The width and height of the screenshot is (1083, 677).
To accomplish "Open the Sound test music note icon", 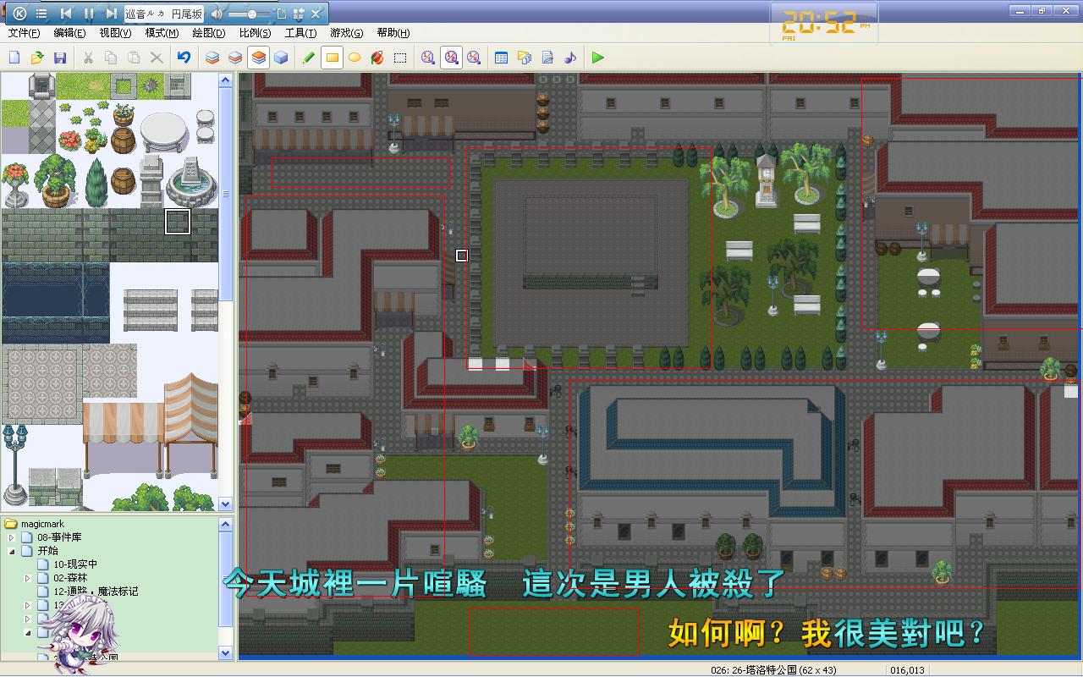I will coord(570,58).
